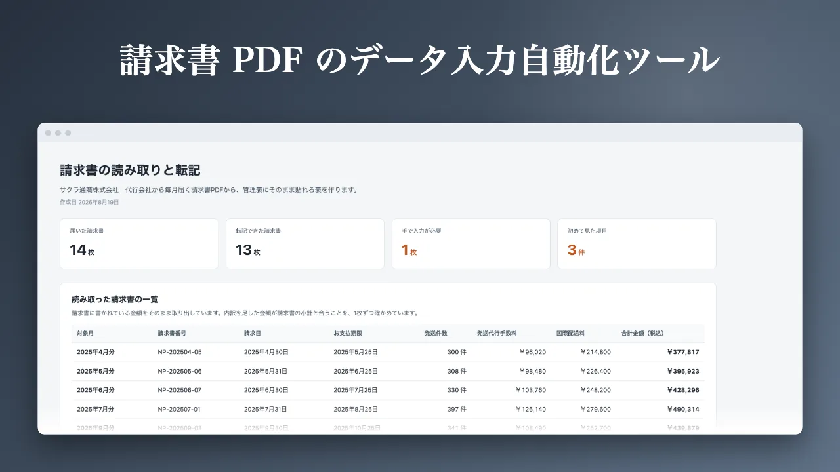Select the ¥214,800 international shipping fee
This screenshot has width=840, height=472.
[596, 352]
